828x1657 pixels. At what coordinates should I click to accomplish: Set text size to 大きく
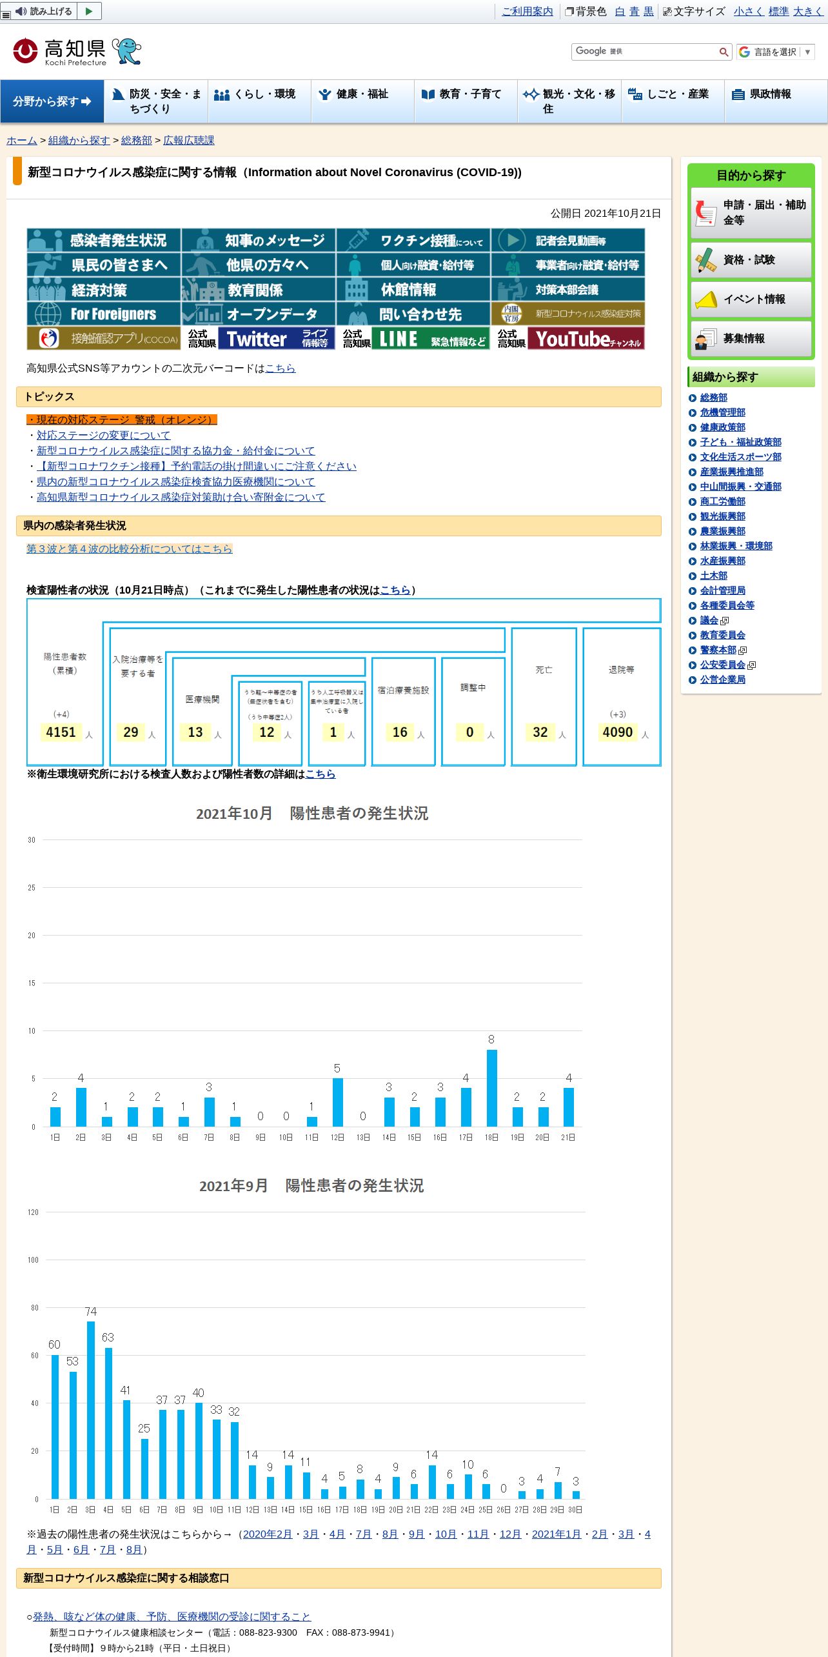point(809,11)
